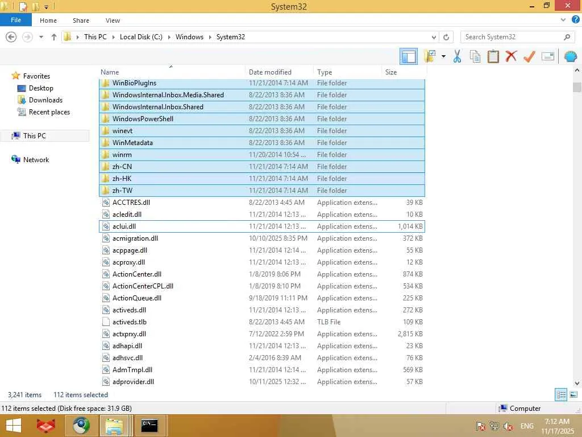Open the File menu
This screenshot has height=437, width=582.
pyautogui.click(x=15, y=20)
